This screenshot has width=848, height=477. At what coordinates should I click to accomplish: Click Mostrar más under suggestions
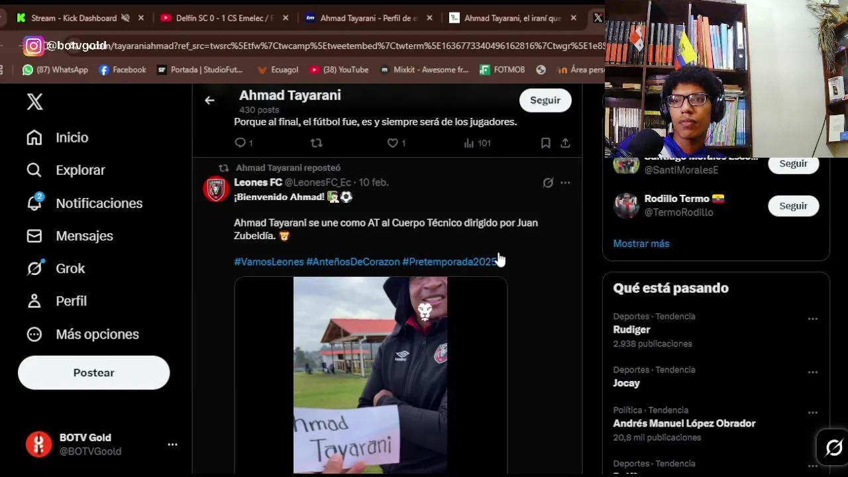click(641, 244)
